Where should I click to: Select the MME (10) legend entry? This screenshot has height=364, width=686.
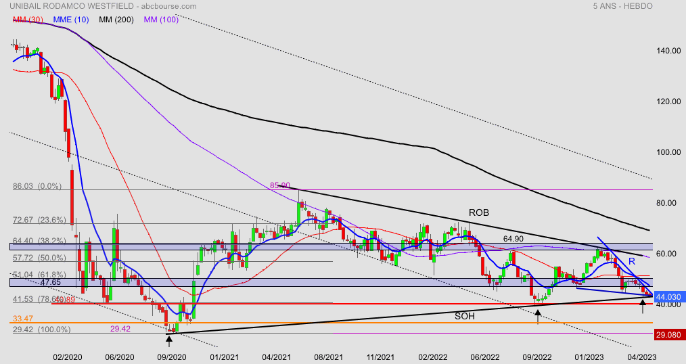tap(71, 20)
